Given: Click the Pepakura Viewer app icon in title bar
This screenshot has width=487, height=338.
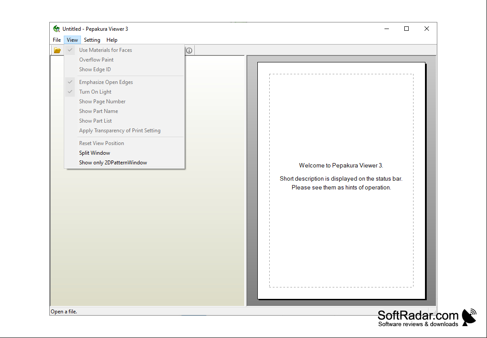Looking at the screenshot, I should point(56,29).
